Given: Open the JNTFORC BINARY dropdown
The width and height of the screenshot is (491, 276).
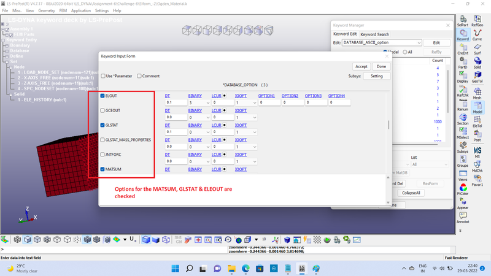Looking at the screenshot, I should [199, 161].
